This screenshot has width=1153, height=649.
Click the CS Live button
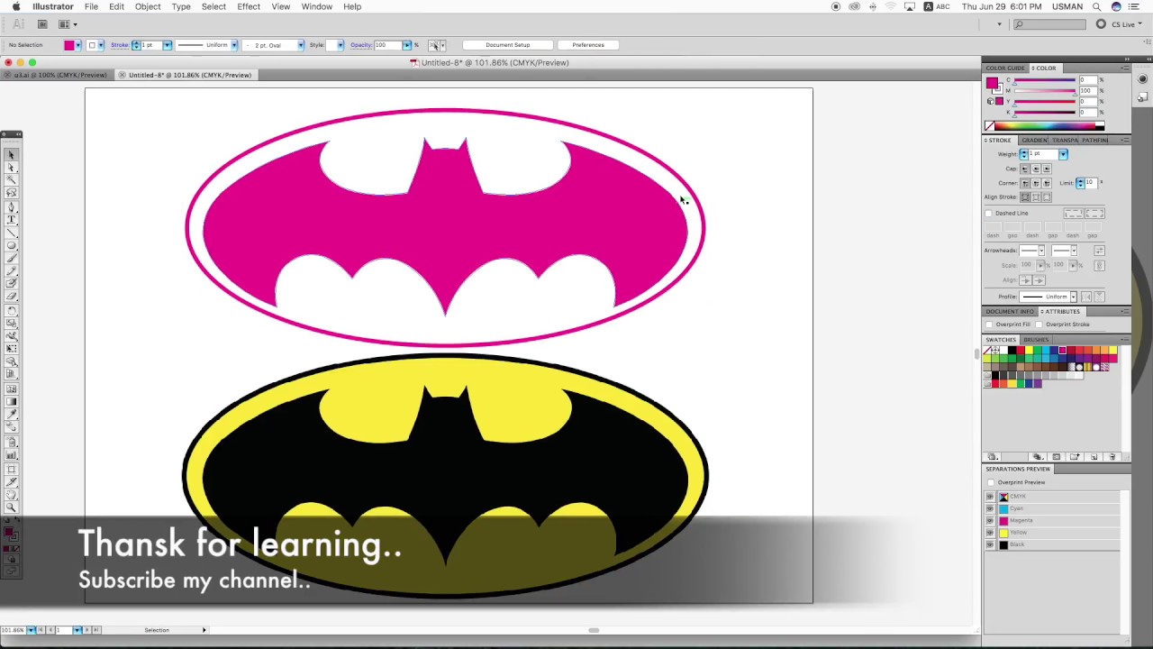click(1117, 24)
